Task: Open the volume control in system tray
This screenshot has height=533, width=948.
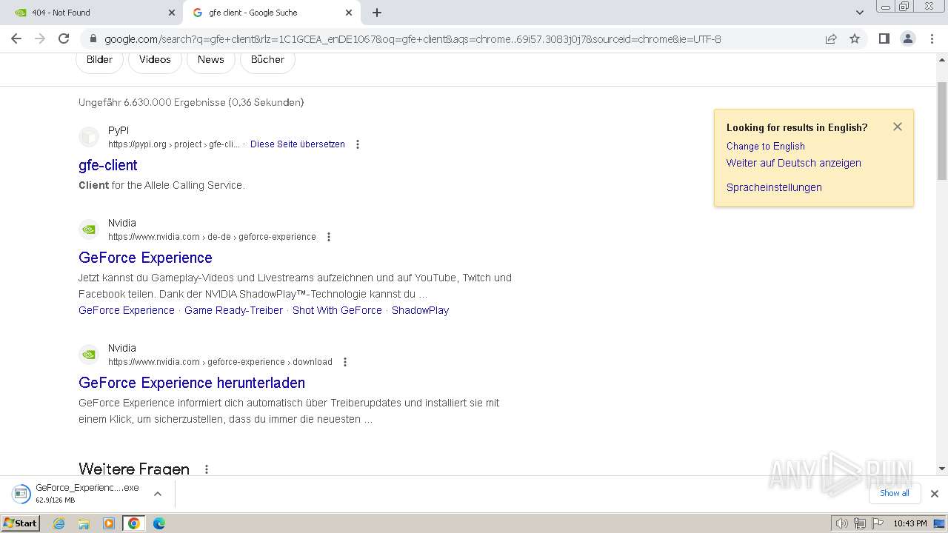Action: (x=842, y=523)
